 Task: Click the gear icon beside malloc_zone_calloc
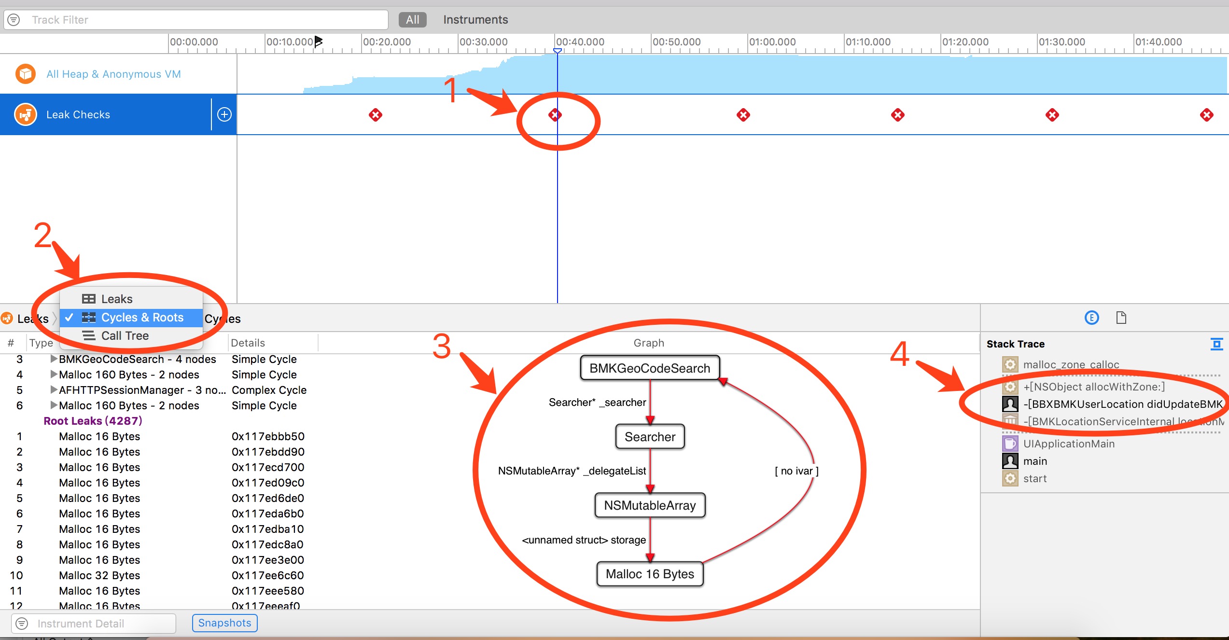[x=1010, y=364]
